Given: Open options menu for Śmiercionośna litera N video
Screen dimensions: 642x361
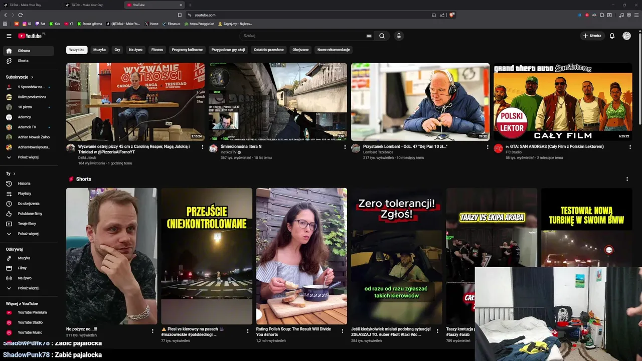Looking at the screenshot, I should 345,147.
